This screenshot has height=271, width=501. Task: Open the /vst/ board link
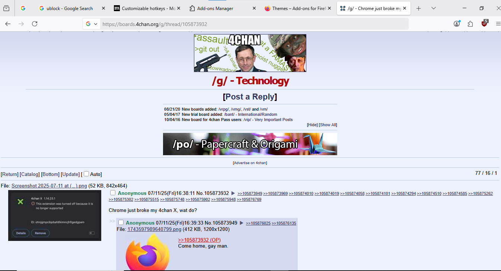tap(247, 109)
